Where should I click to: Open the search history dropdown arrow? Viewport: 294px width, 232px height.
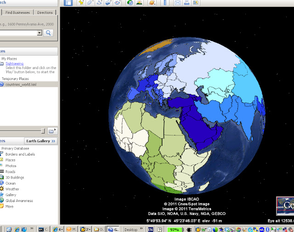pos(40,33)
